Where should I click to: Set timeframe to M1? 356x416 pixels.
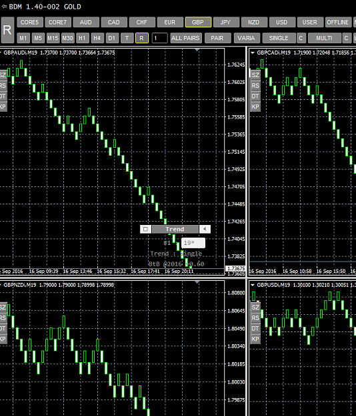click(x=23, y=38)
